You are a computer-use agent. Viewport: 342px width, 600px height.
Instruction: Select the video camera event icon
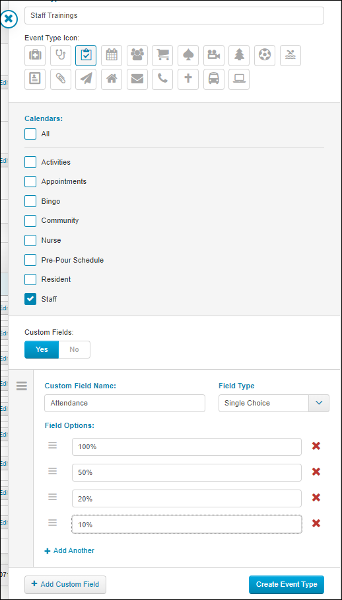(x=213, y=56)
